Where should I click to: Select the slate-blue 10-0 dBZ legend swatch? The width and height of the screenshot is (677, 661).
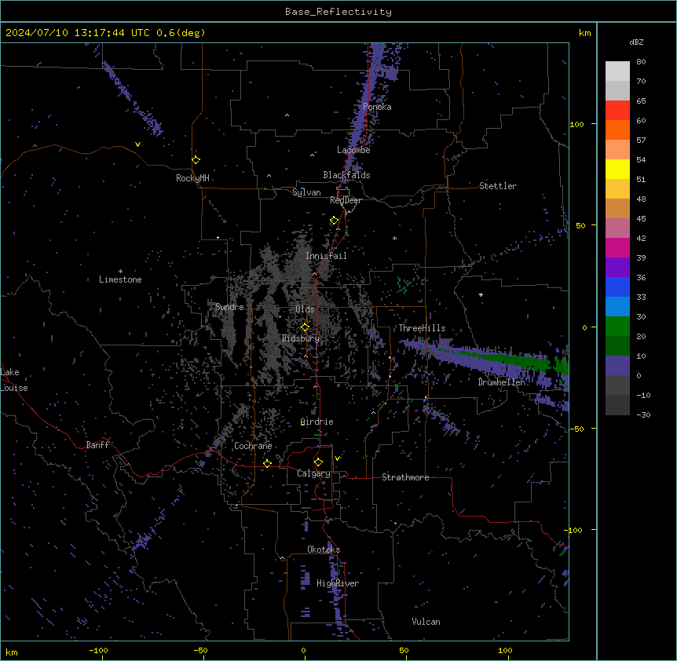coord(617,366)
